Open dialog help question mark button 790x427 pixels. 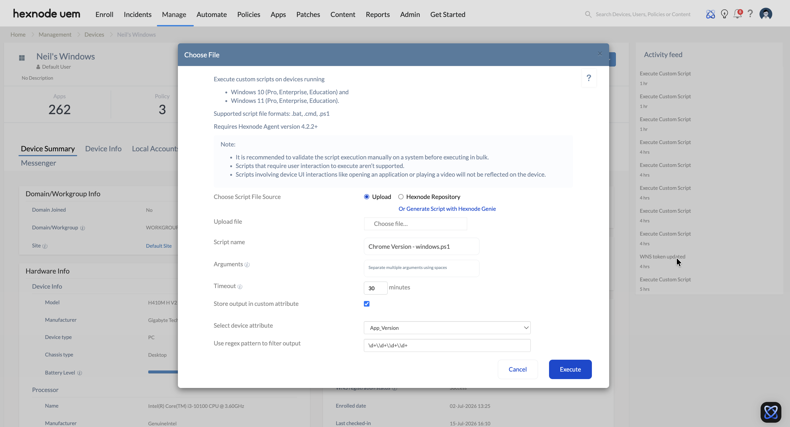point(589,78)
